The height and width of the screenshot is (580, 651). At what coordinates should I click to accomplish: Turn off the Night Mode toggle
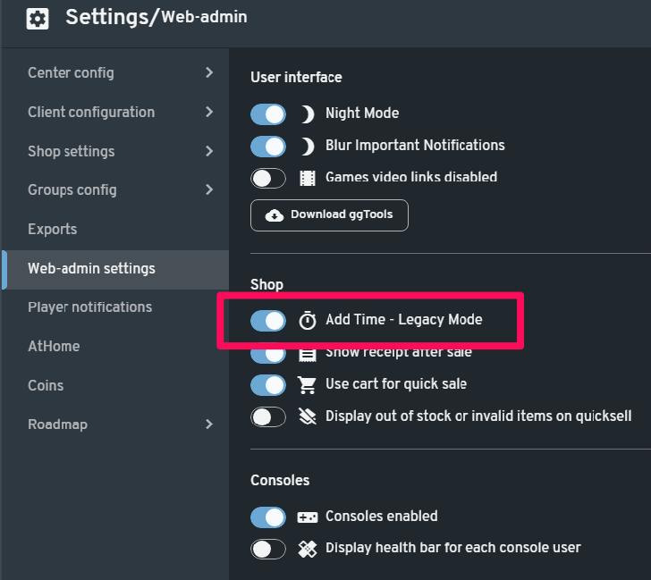[x=267, y=114]
